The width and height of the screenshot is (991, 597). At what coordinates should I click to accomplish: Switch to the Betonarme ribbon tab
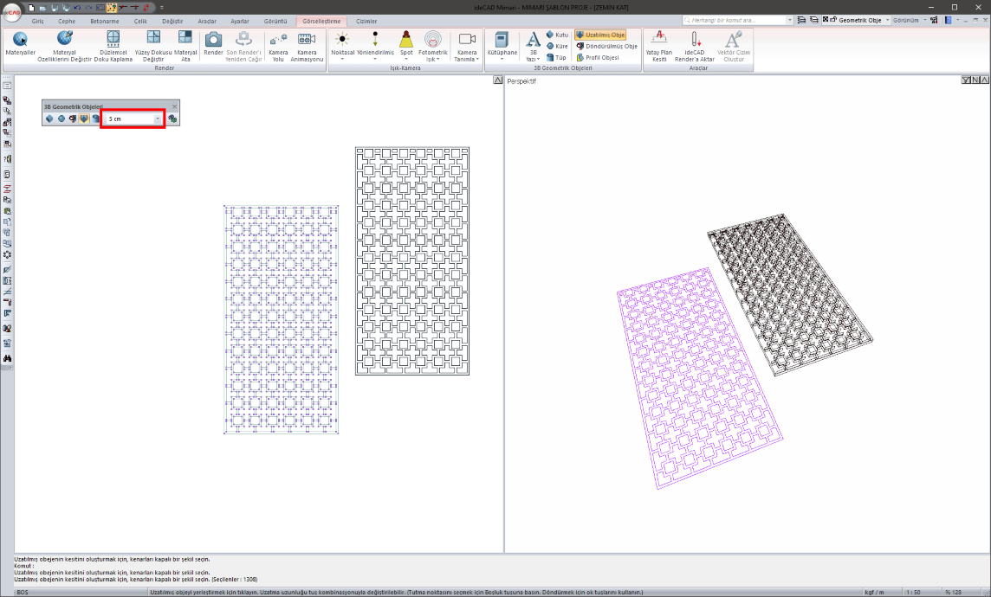pos(104,20)
